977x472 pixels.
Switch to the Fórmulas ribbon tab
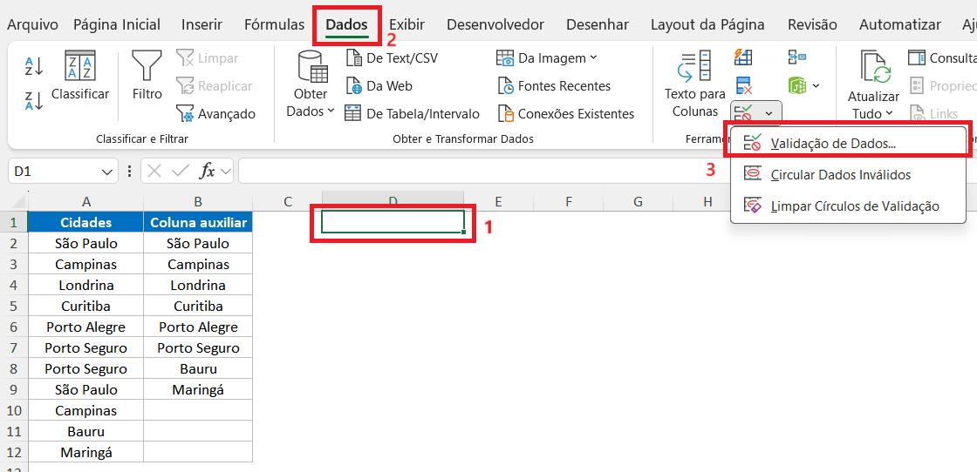(x=274, y=24)
